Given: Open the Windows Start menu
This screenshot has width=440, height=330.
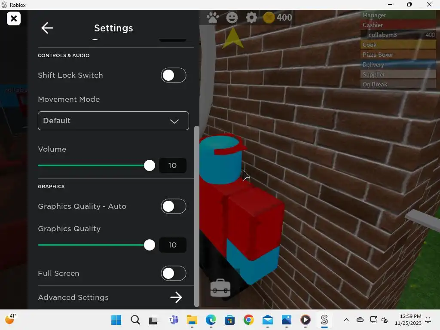Looking at the screenshot, I should [x=116, y=320].
